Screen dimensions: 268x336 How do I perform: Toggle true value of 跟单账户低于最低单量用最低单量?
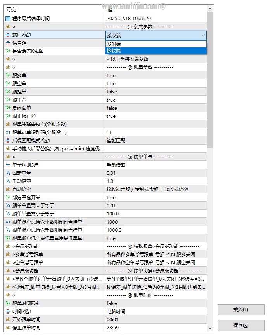[111, 238]
